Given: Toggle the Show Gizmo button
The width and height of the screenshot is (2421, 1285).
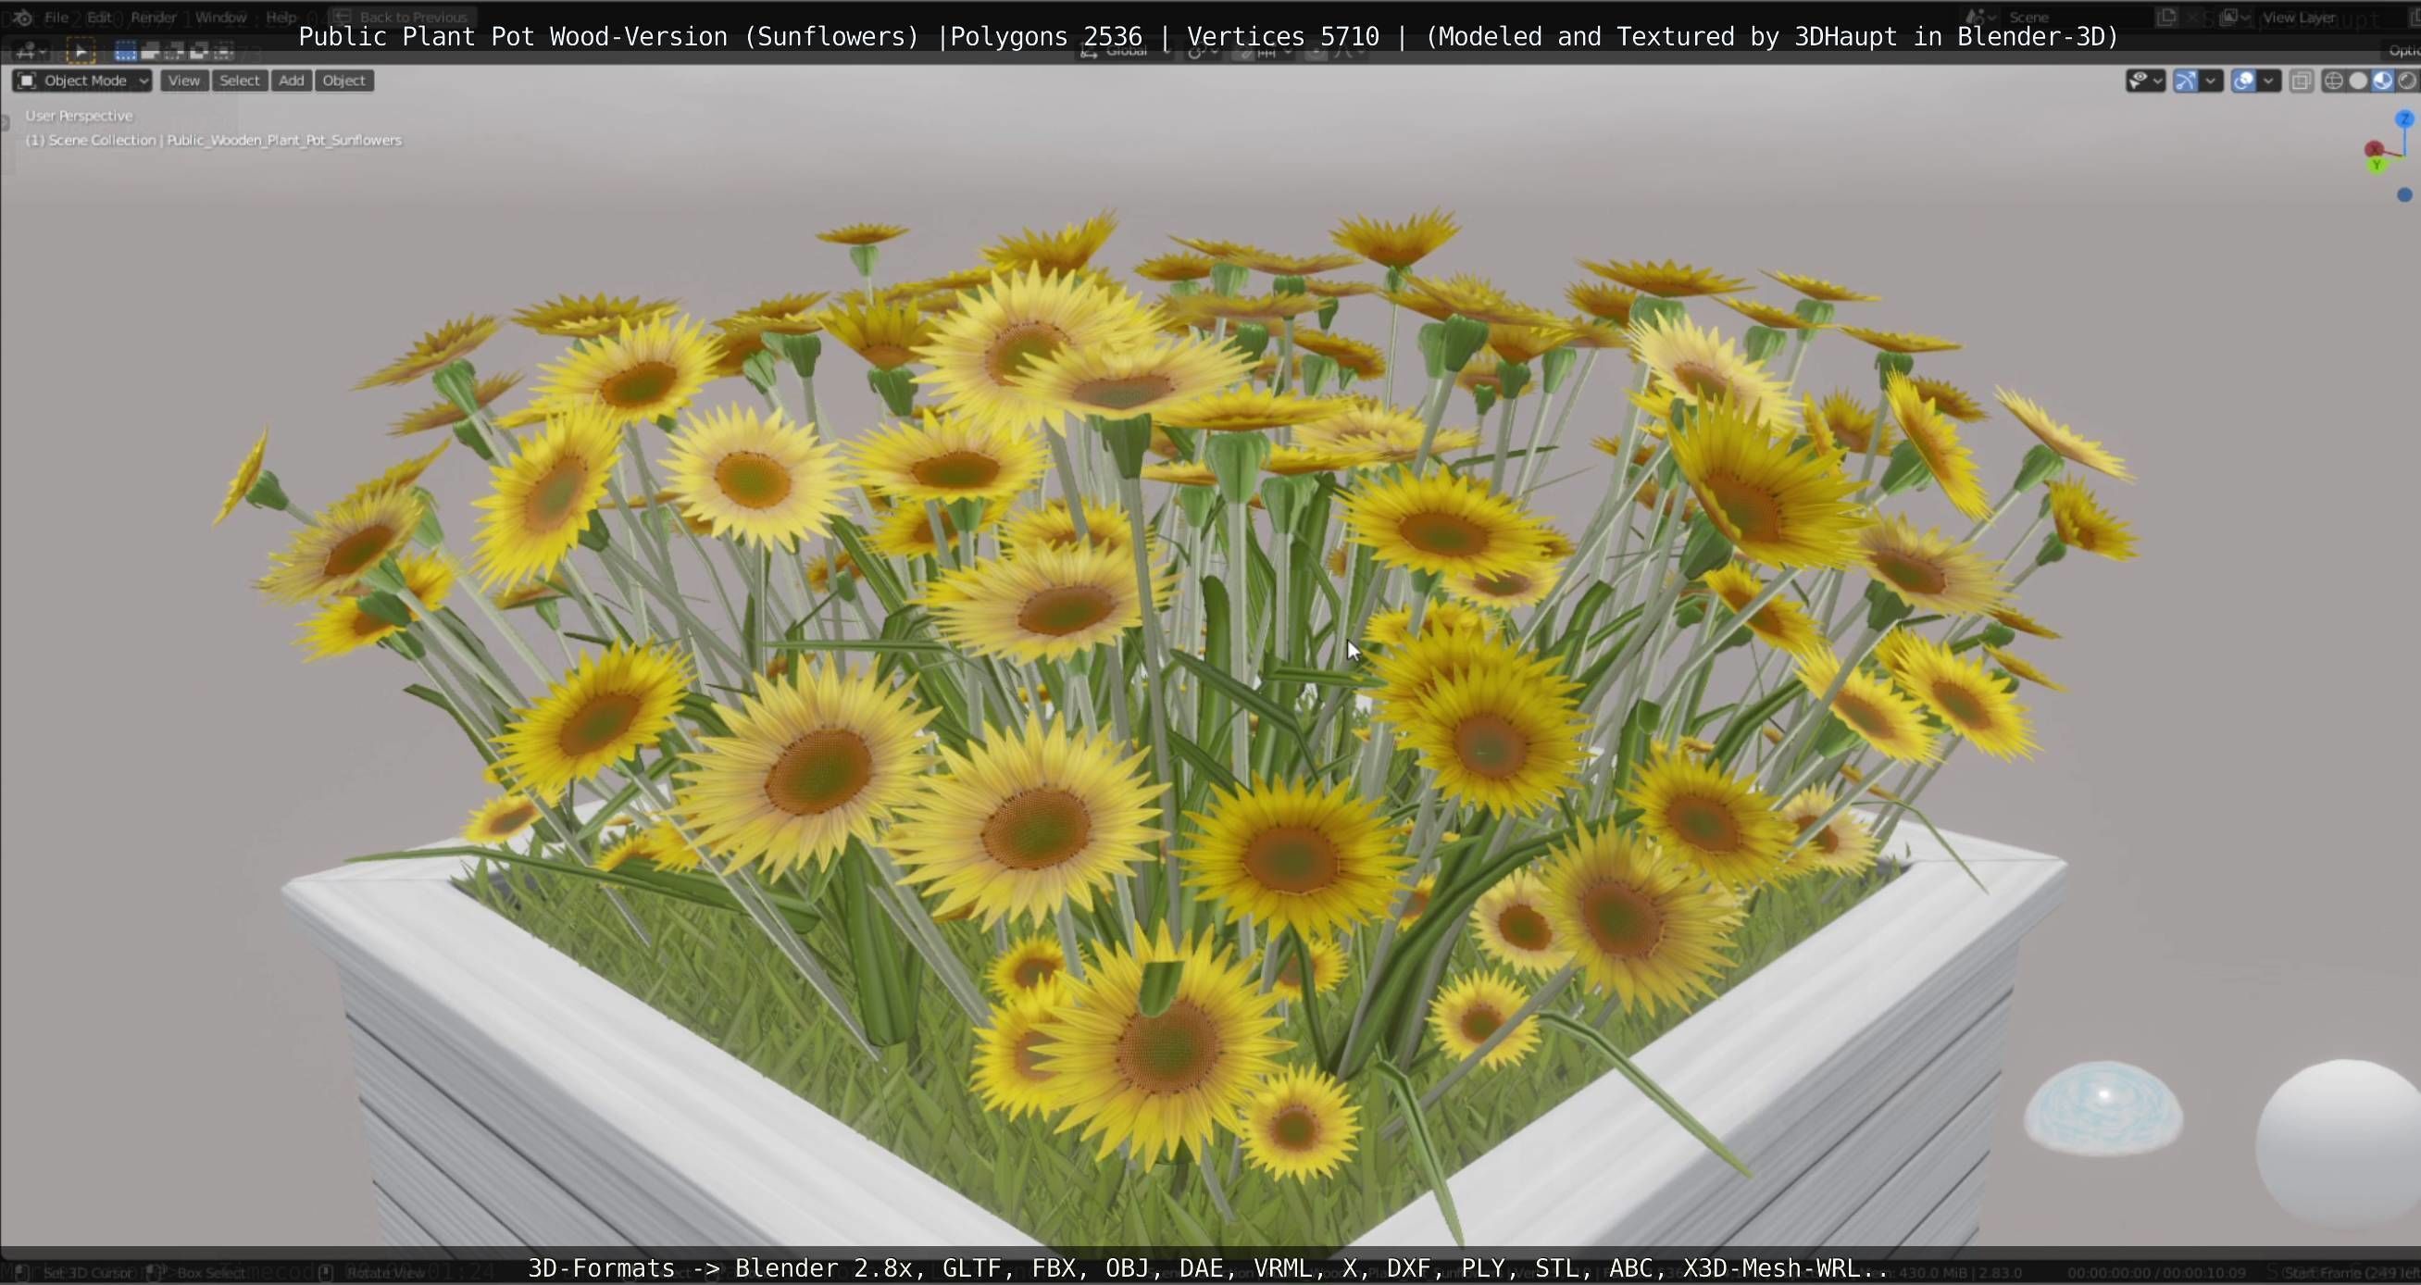Looking at the screenshot, I should coord(2186,81).
